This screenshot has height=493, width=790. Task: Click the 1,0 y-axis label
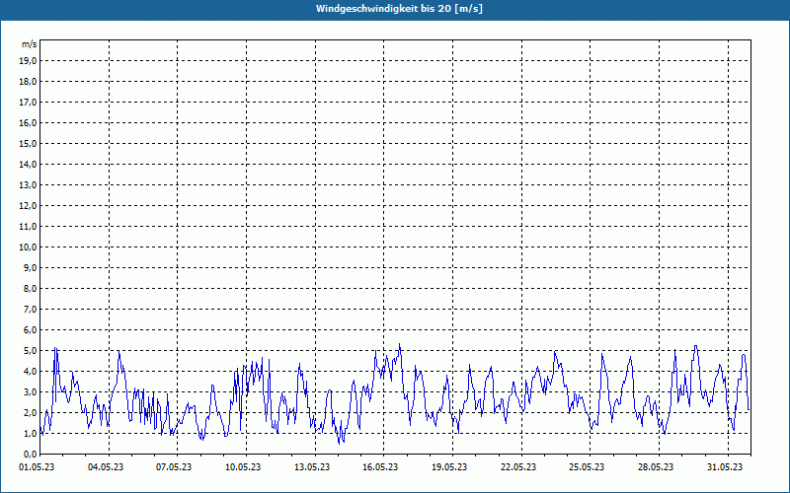coord(30,433)
